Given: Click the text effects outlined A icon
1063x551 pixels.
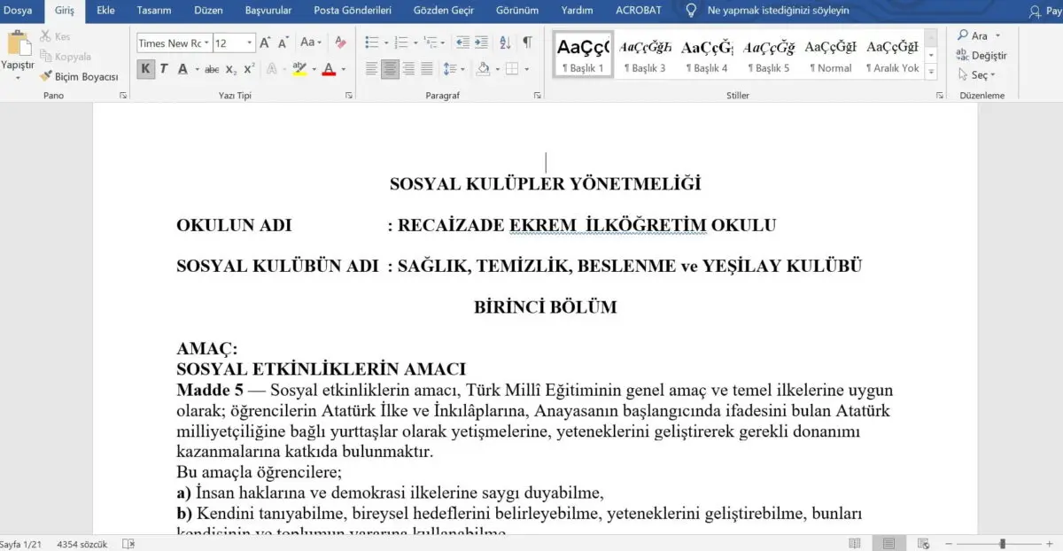Looking at the screenshot, I should [271, 68].
